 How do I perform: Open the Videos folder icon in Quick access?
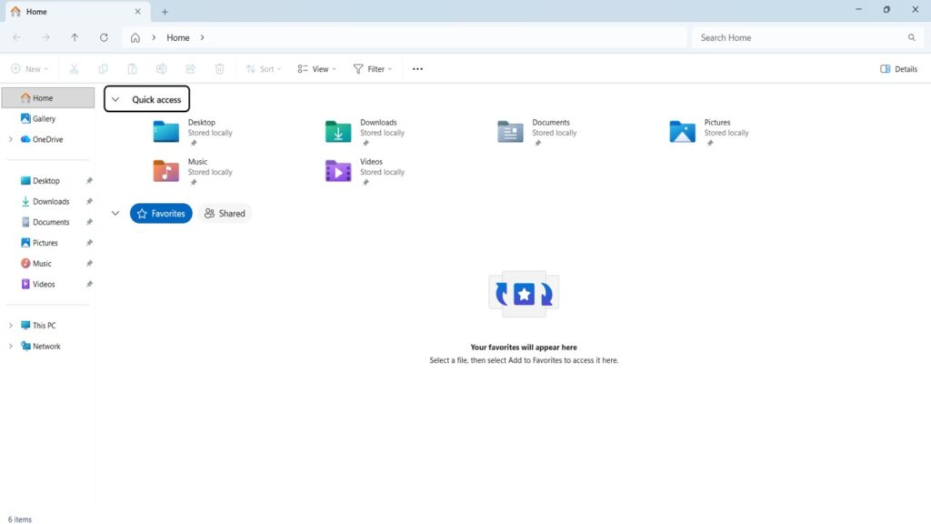click(x=338, y=171)
